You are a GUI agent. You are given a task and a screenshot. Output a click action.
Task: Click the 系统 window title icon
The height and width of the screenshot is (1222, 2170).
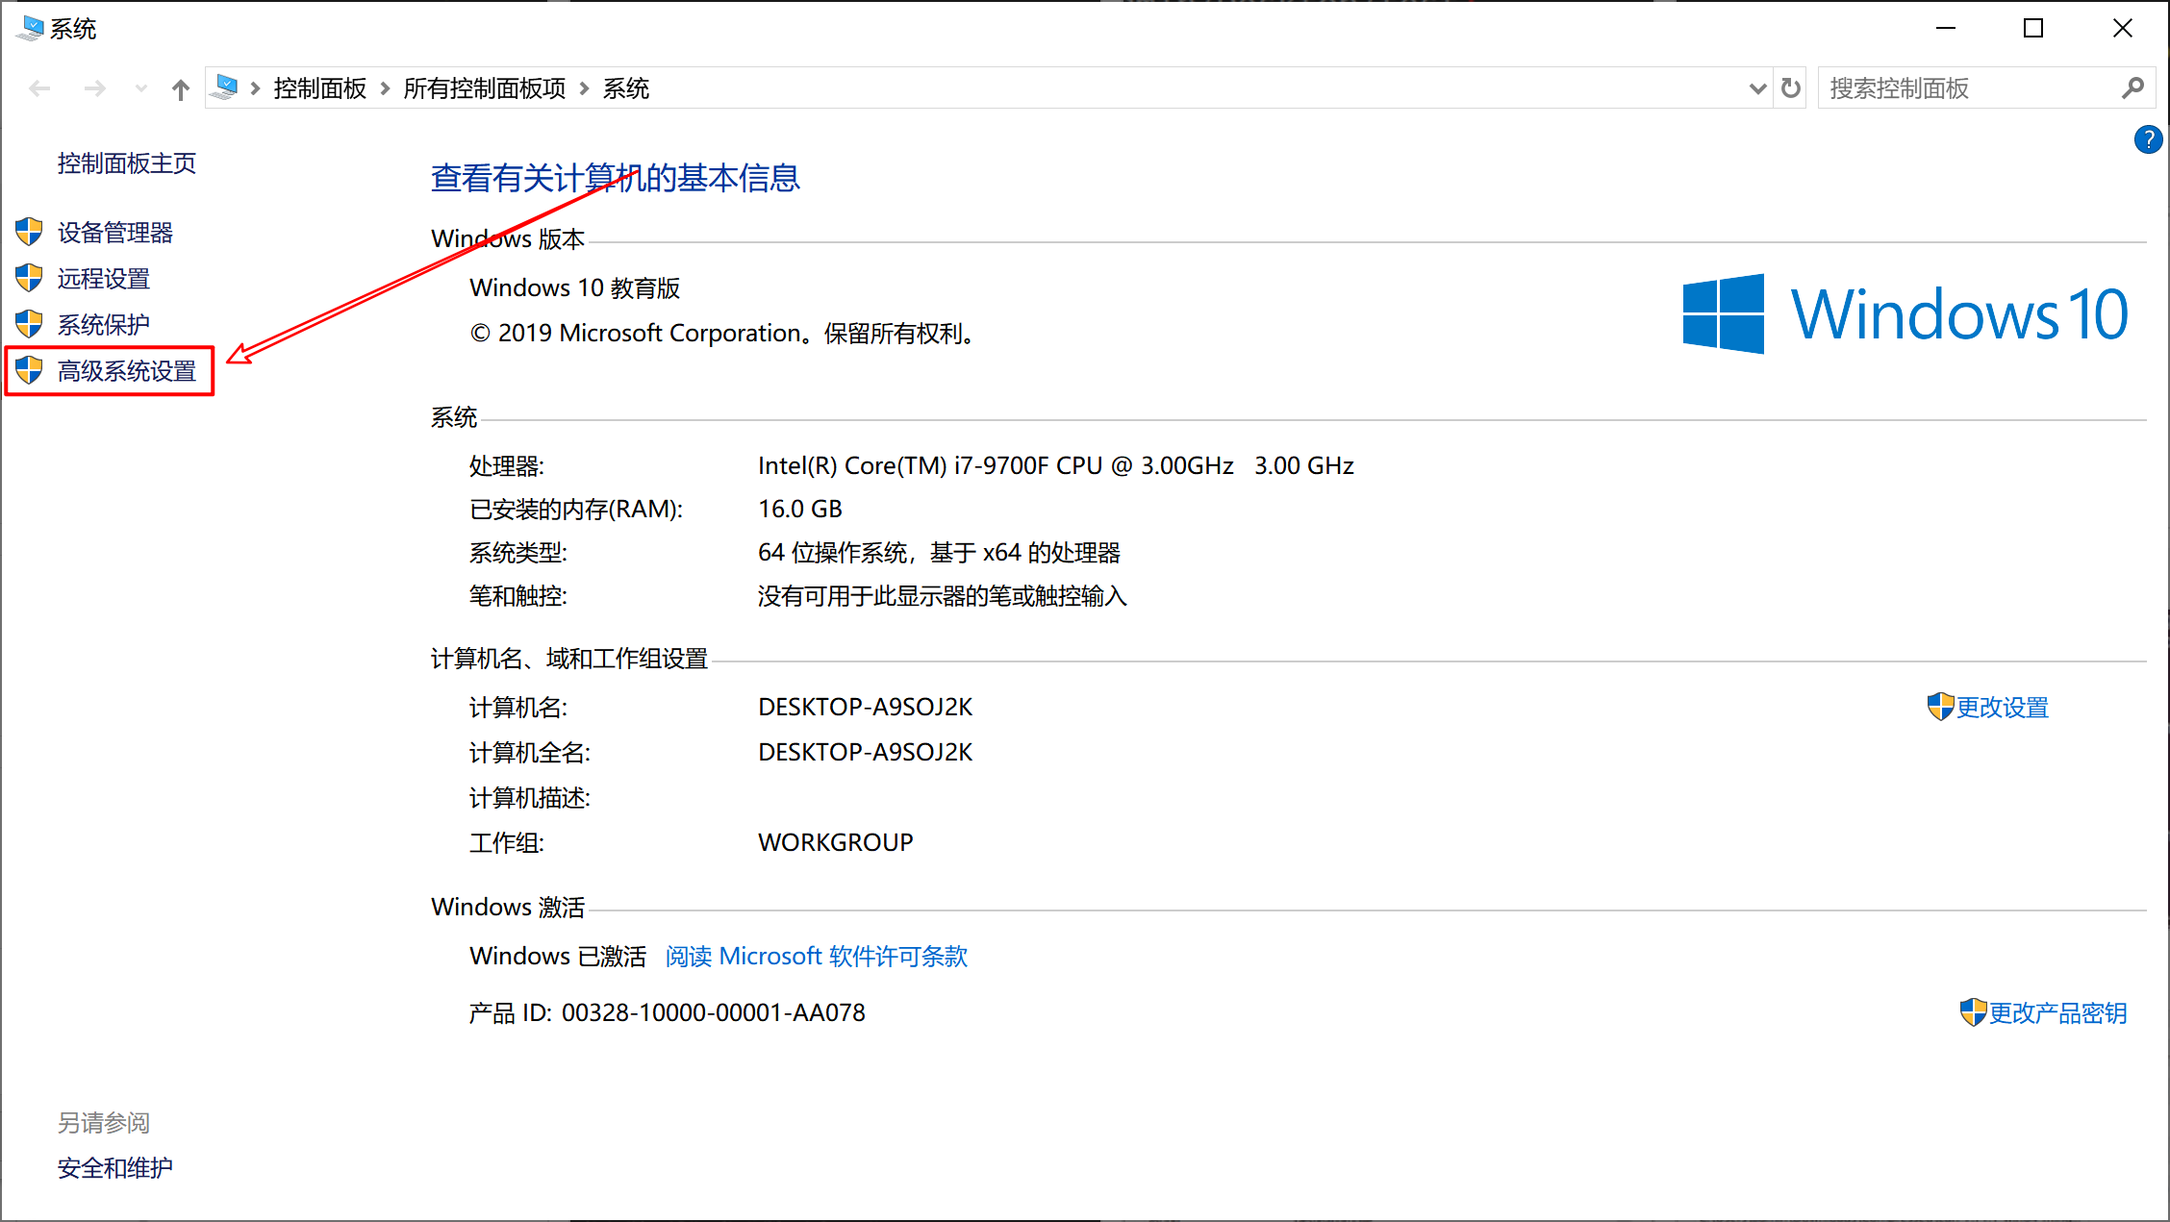30,29
